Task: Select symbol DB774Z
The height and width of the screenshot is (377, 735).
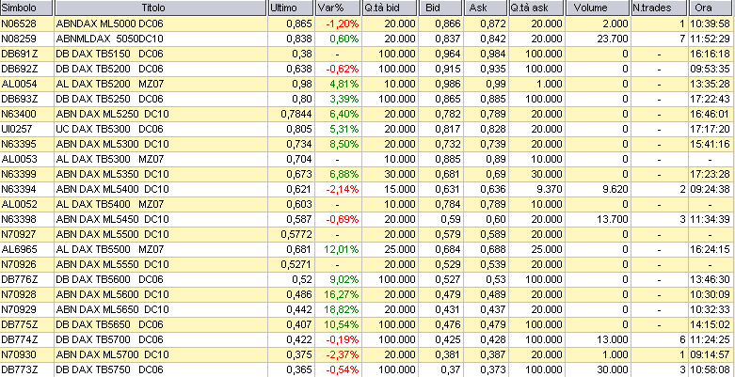Action: point(19,339)
